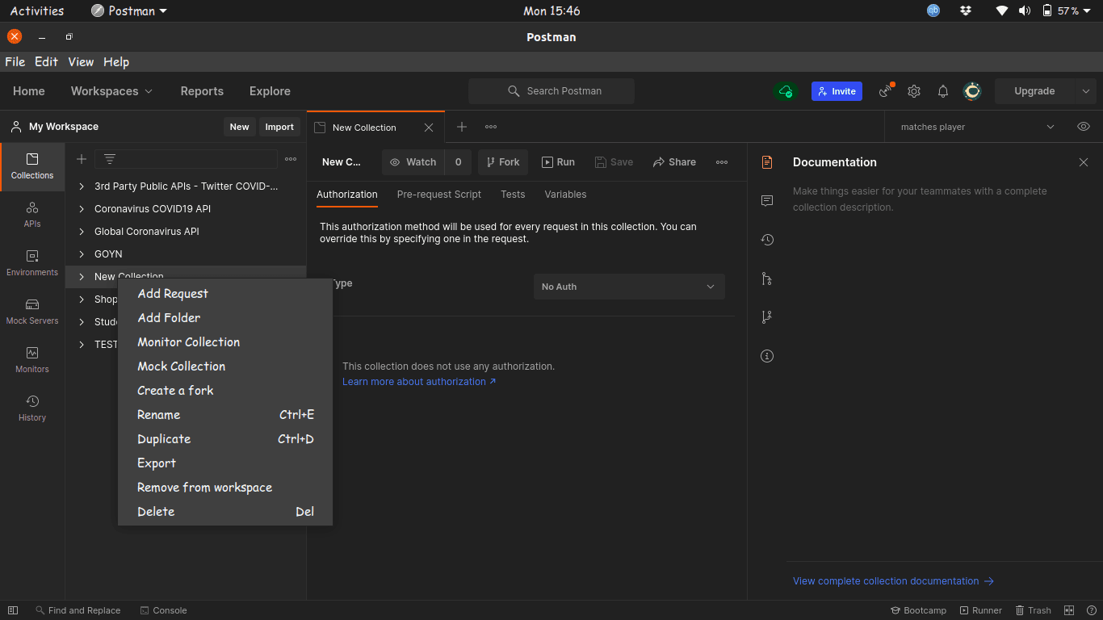Click the Search Postman field
This screenshot has height=620, width=1103.
point(551,91)
